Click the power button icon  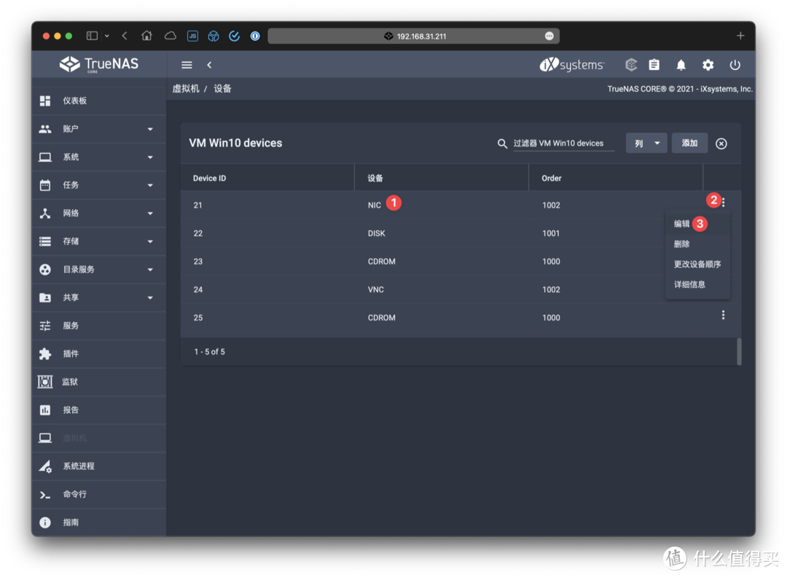735,65
